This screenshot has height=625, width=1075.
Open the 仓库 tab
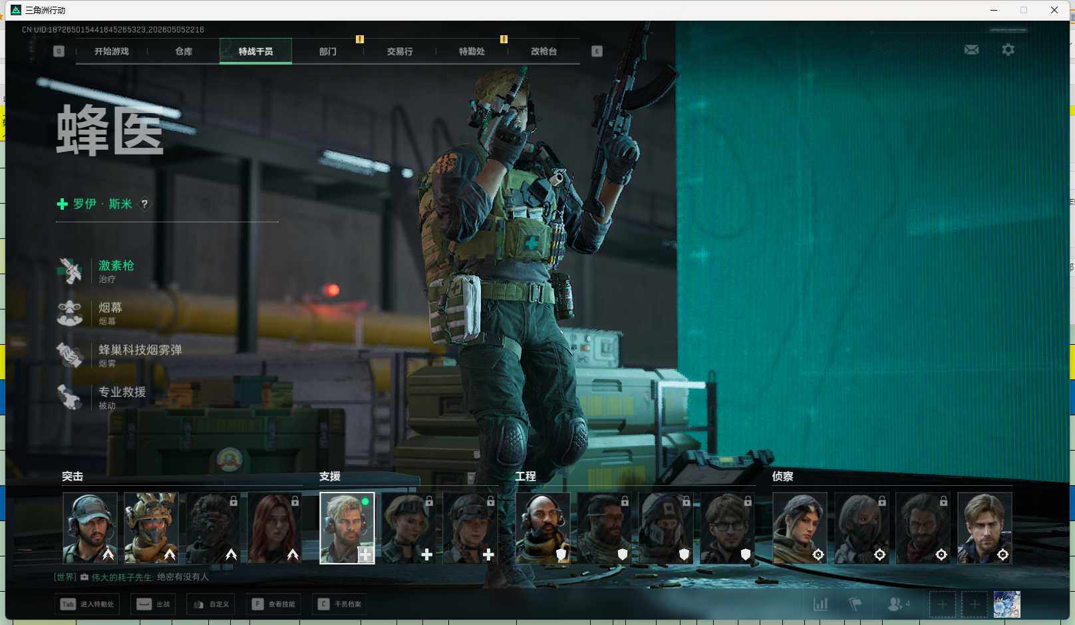pos(184,51)
